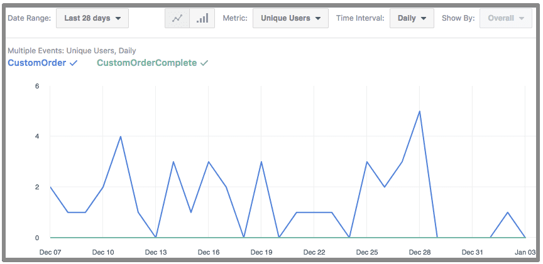Switch to the bar chart view
The image size is (543, 264).
click(202, 18)
